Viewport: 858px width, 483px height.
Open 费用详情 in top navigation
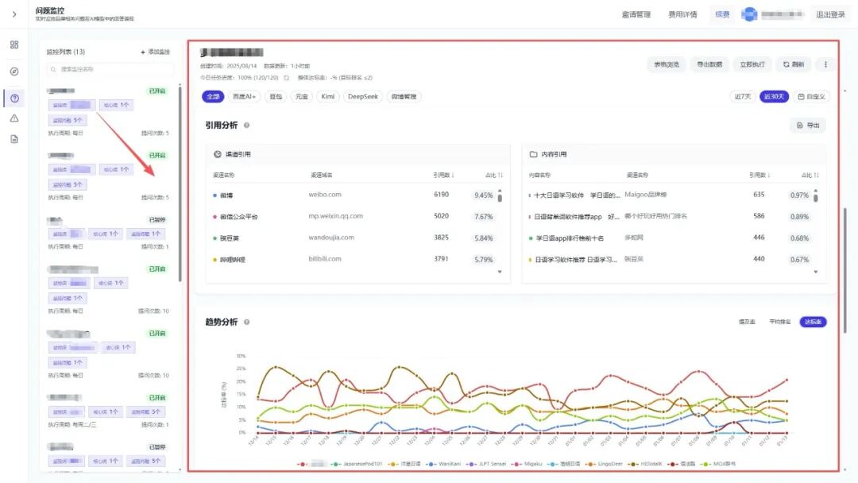pyautogui.click(x=682, y=15)
